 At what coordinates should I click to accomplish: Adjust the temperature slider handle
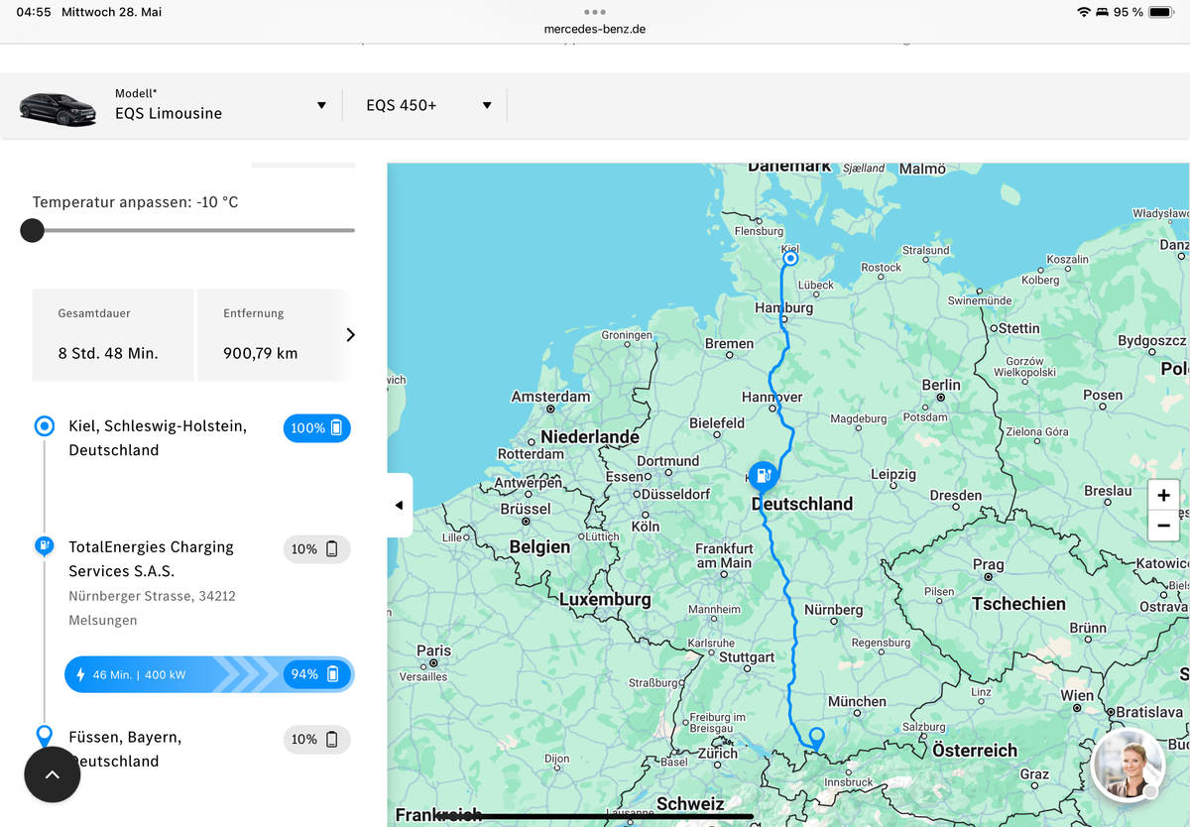coord(33,231)
